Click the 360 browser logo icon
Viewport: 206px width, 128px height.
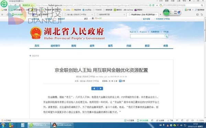pyautogui.click(x=4, y=4)
